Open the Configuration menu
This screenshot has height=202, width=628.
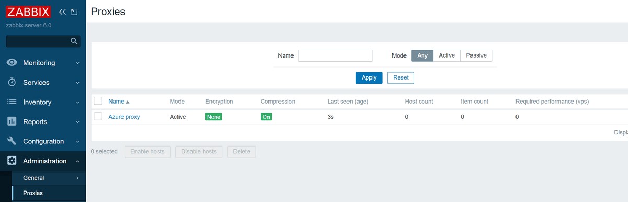coord(43,141)
